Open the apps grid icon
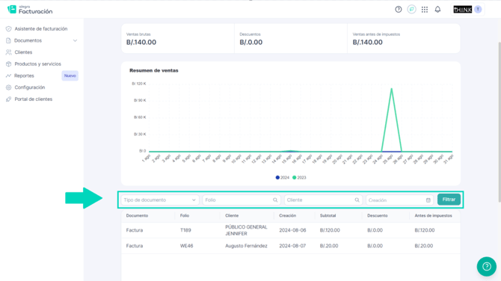Image resolution: width=501 pixels, height=281 pixels. (x=424, y=10)
